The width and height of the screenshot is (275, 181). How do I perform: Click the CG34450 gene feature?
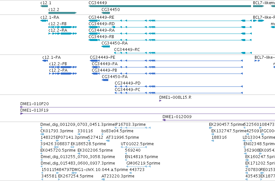[106, 13]
